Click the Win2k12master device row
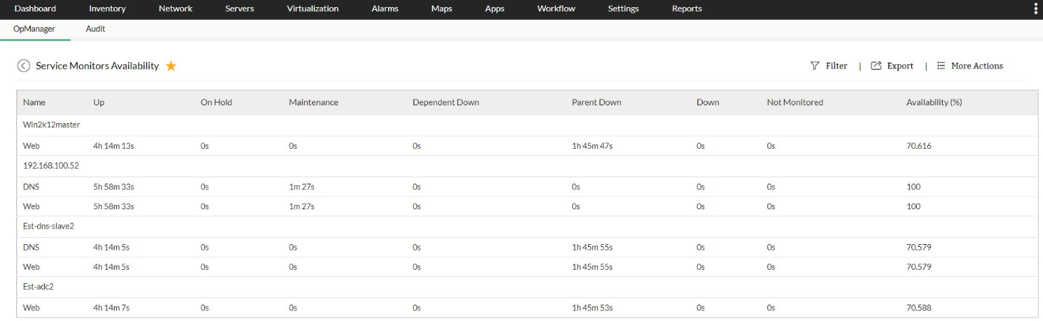 pos(51,125)
